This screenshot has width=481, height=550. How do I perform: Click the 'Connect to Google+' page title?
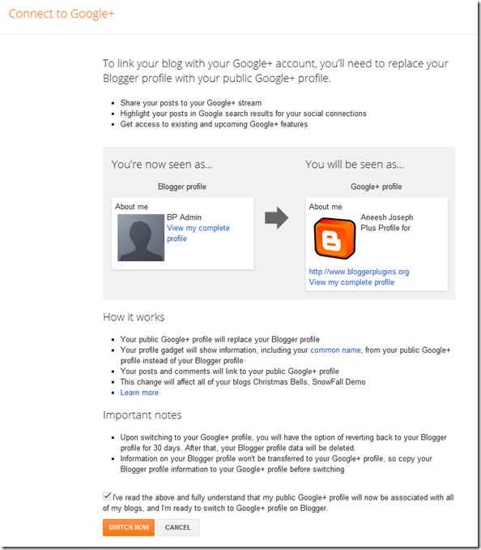click(62, 14)
